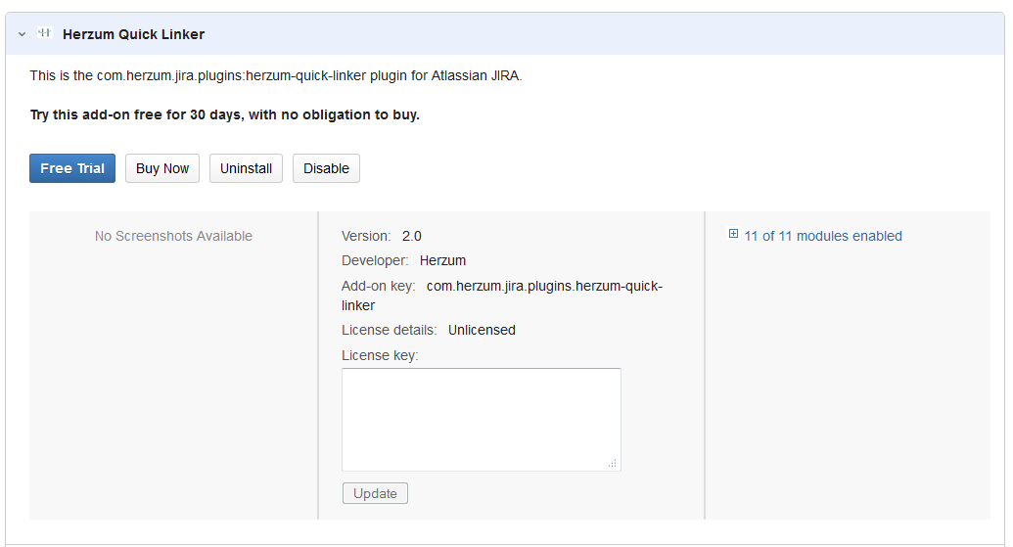
Task: Click the Herzum Quick Linker title
Action: (x=133, y=34)
